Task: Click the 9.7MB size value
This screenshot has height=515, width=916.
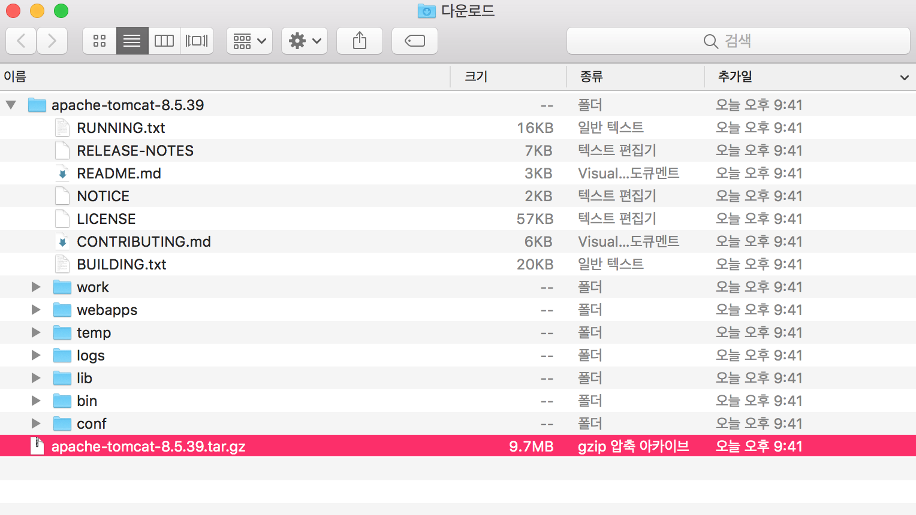Action: (531, 446)
